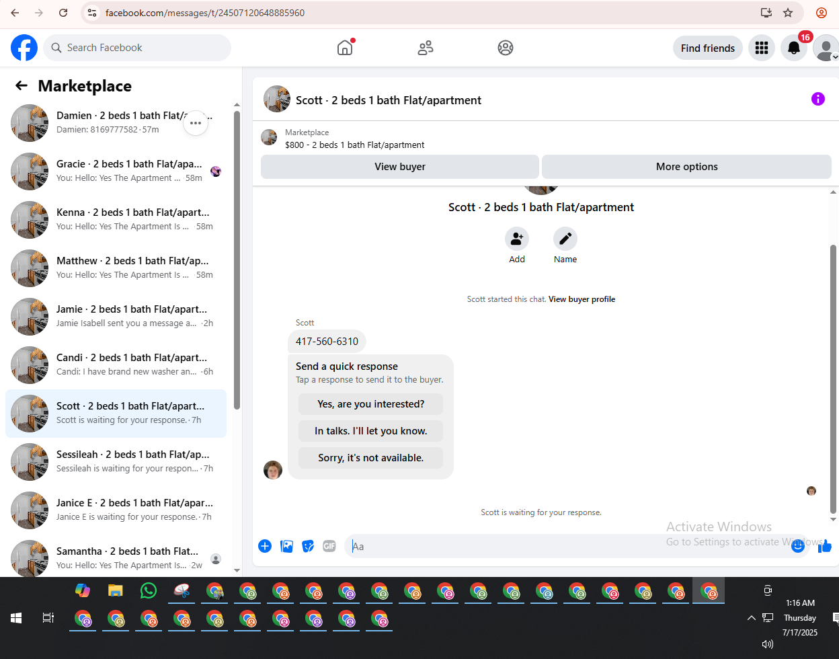Send quick response 'In talks. I'll let you know.'
839x659 pixels.
[x=370, y=431]
